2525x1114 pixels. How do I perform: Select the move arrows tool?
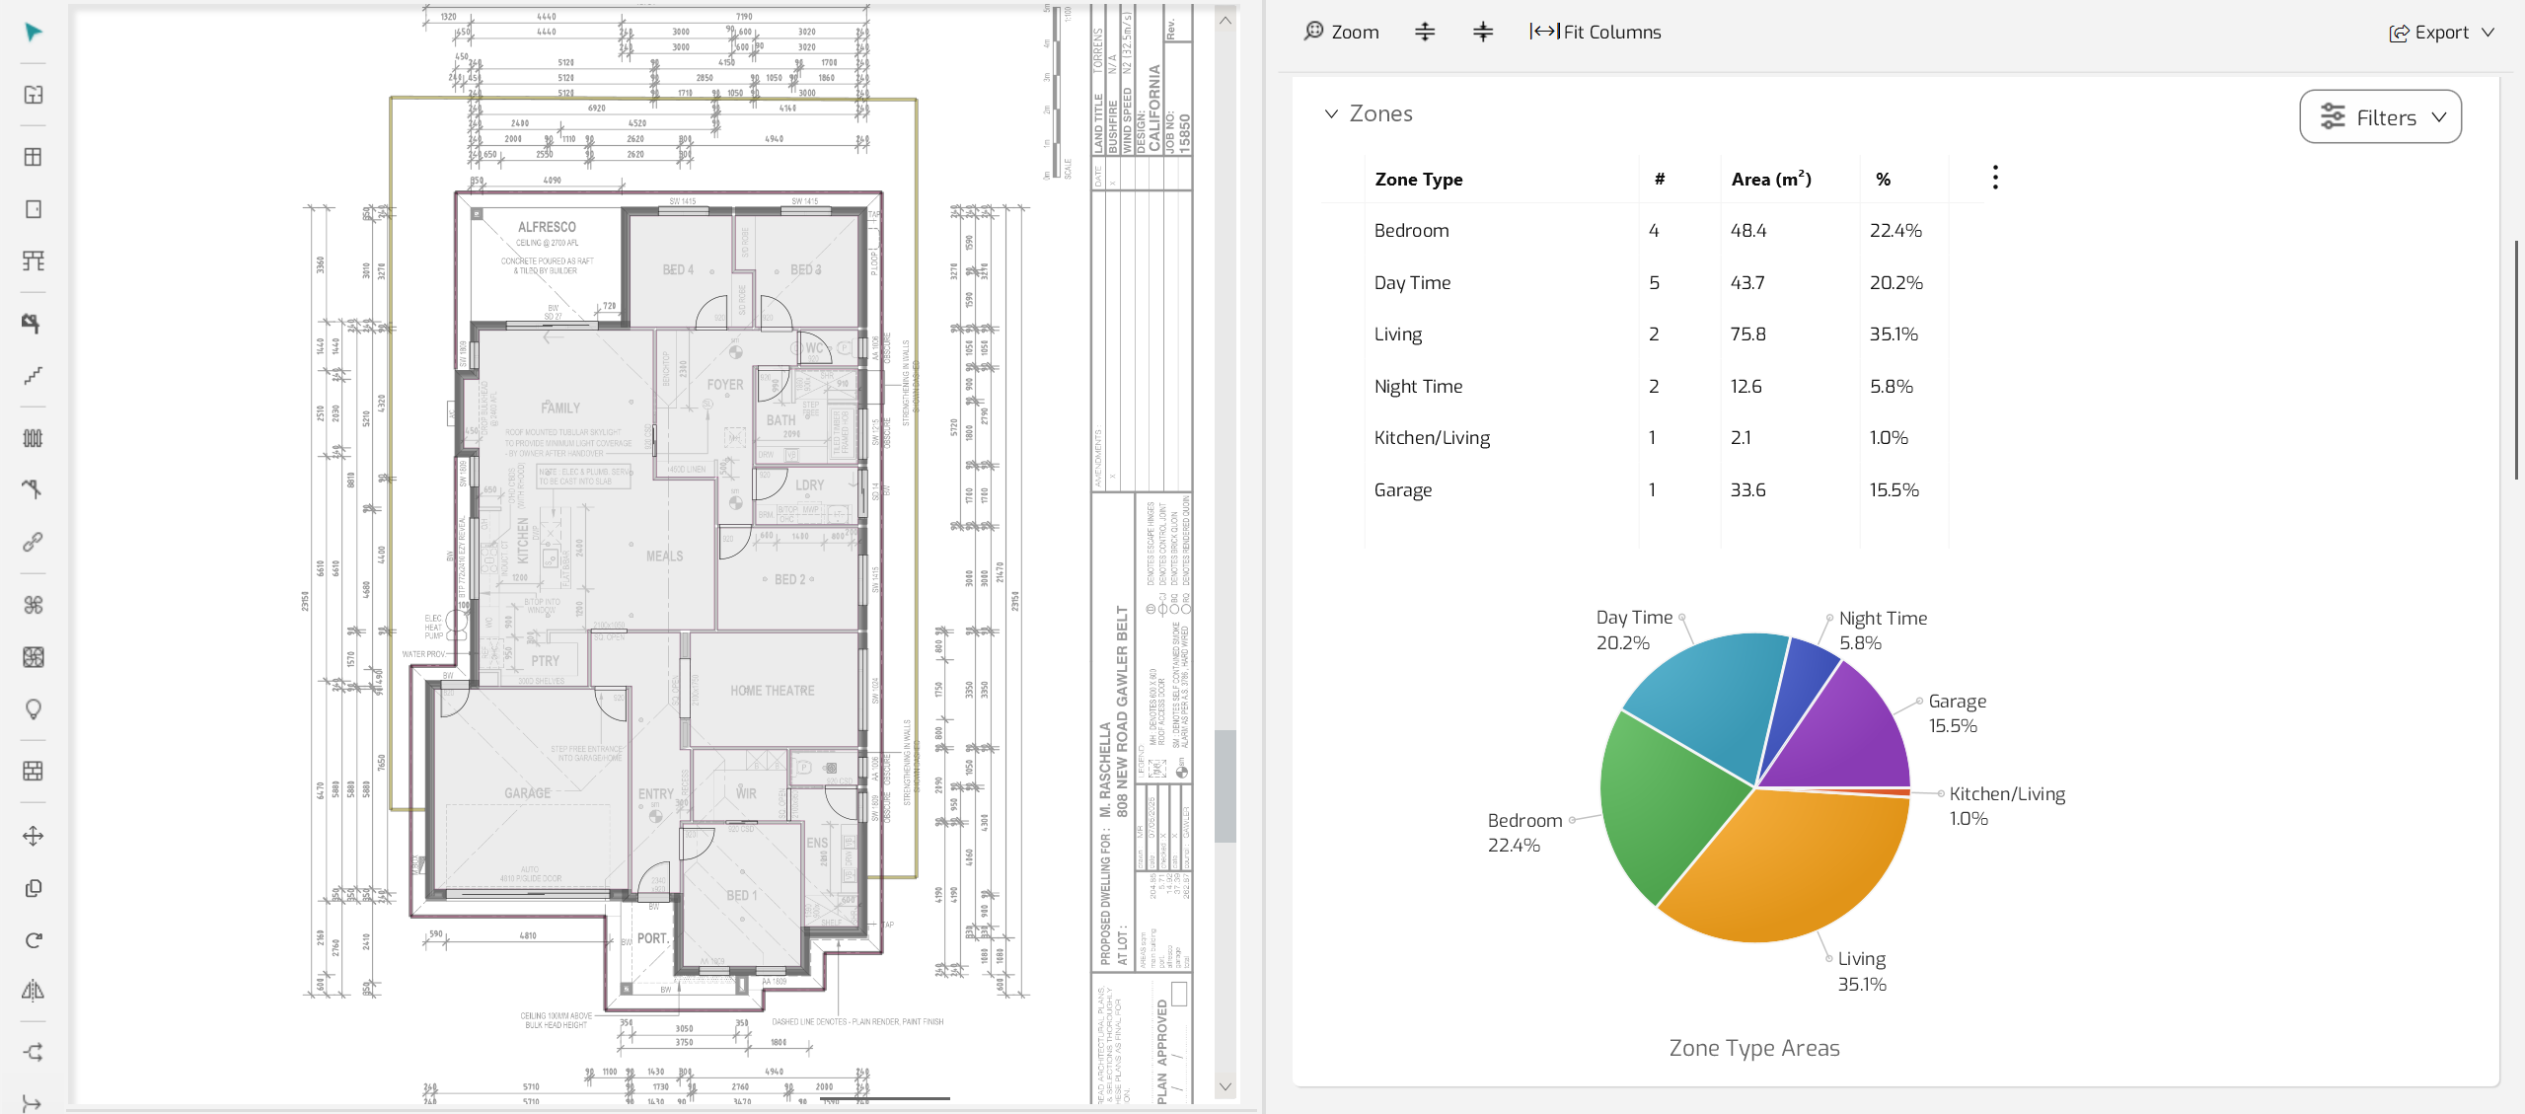[x=33, y=836]
